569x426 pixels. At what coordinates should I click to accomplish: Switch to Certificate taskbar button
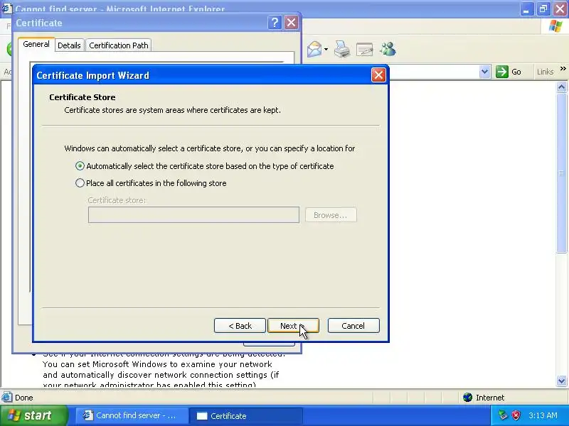pos(246,415)
